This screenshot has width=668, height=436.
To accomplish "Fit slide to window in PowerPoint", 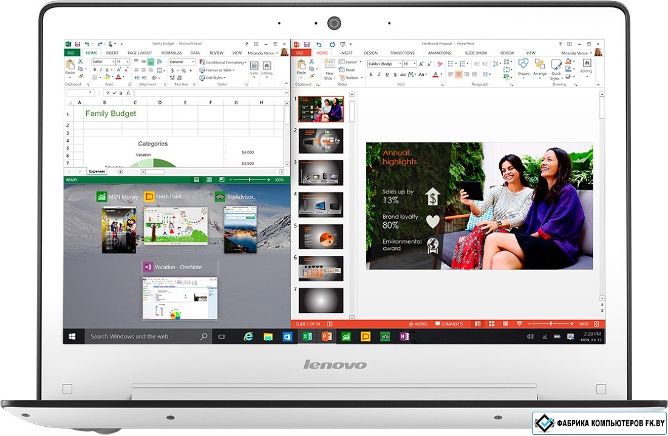I will coord(596,324).
